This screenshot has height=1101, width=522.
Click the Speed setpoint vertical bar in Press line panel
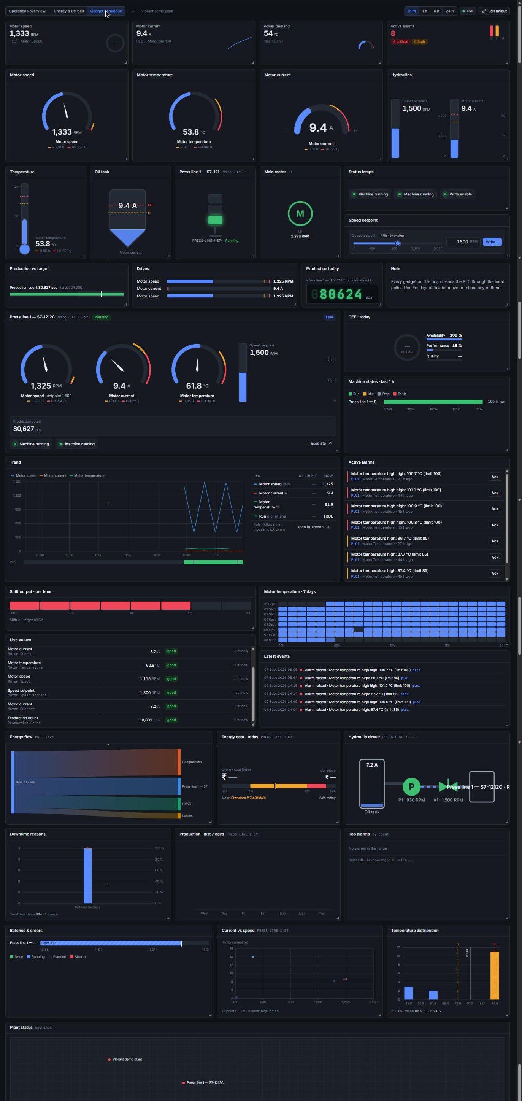(x=243, y=373)
